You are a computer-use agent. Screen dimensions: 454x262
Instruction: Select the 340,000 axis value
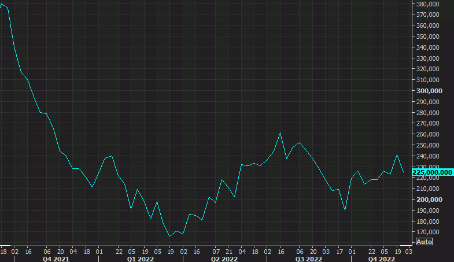pos(427,47)
